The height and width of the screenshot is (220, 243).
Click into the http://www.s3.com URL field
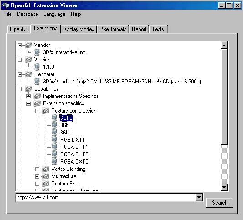[106, 197]
